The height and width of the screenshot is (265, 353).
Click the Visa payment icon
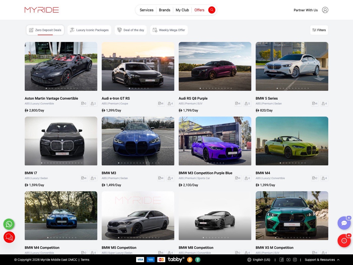(140, 259)
